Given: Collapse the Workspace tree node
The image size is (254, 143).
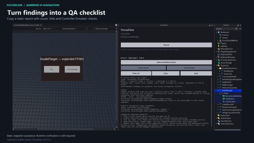Looking at the screenshot, I should tap(216, 32).
